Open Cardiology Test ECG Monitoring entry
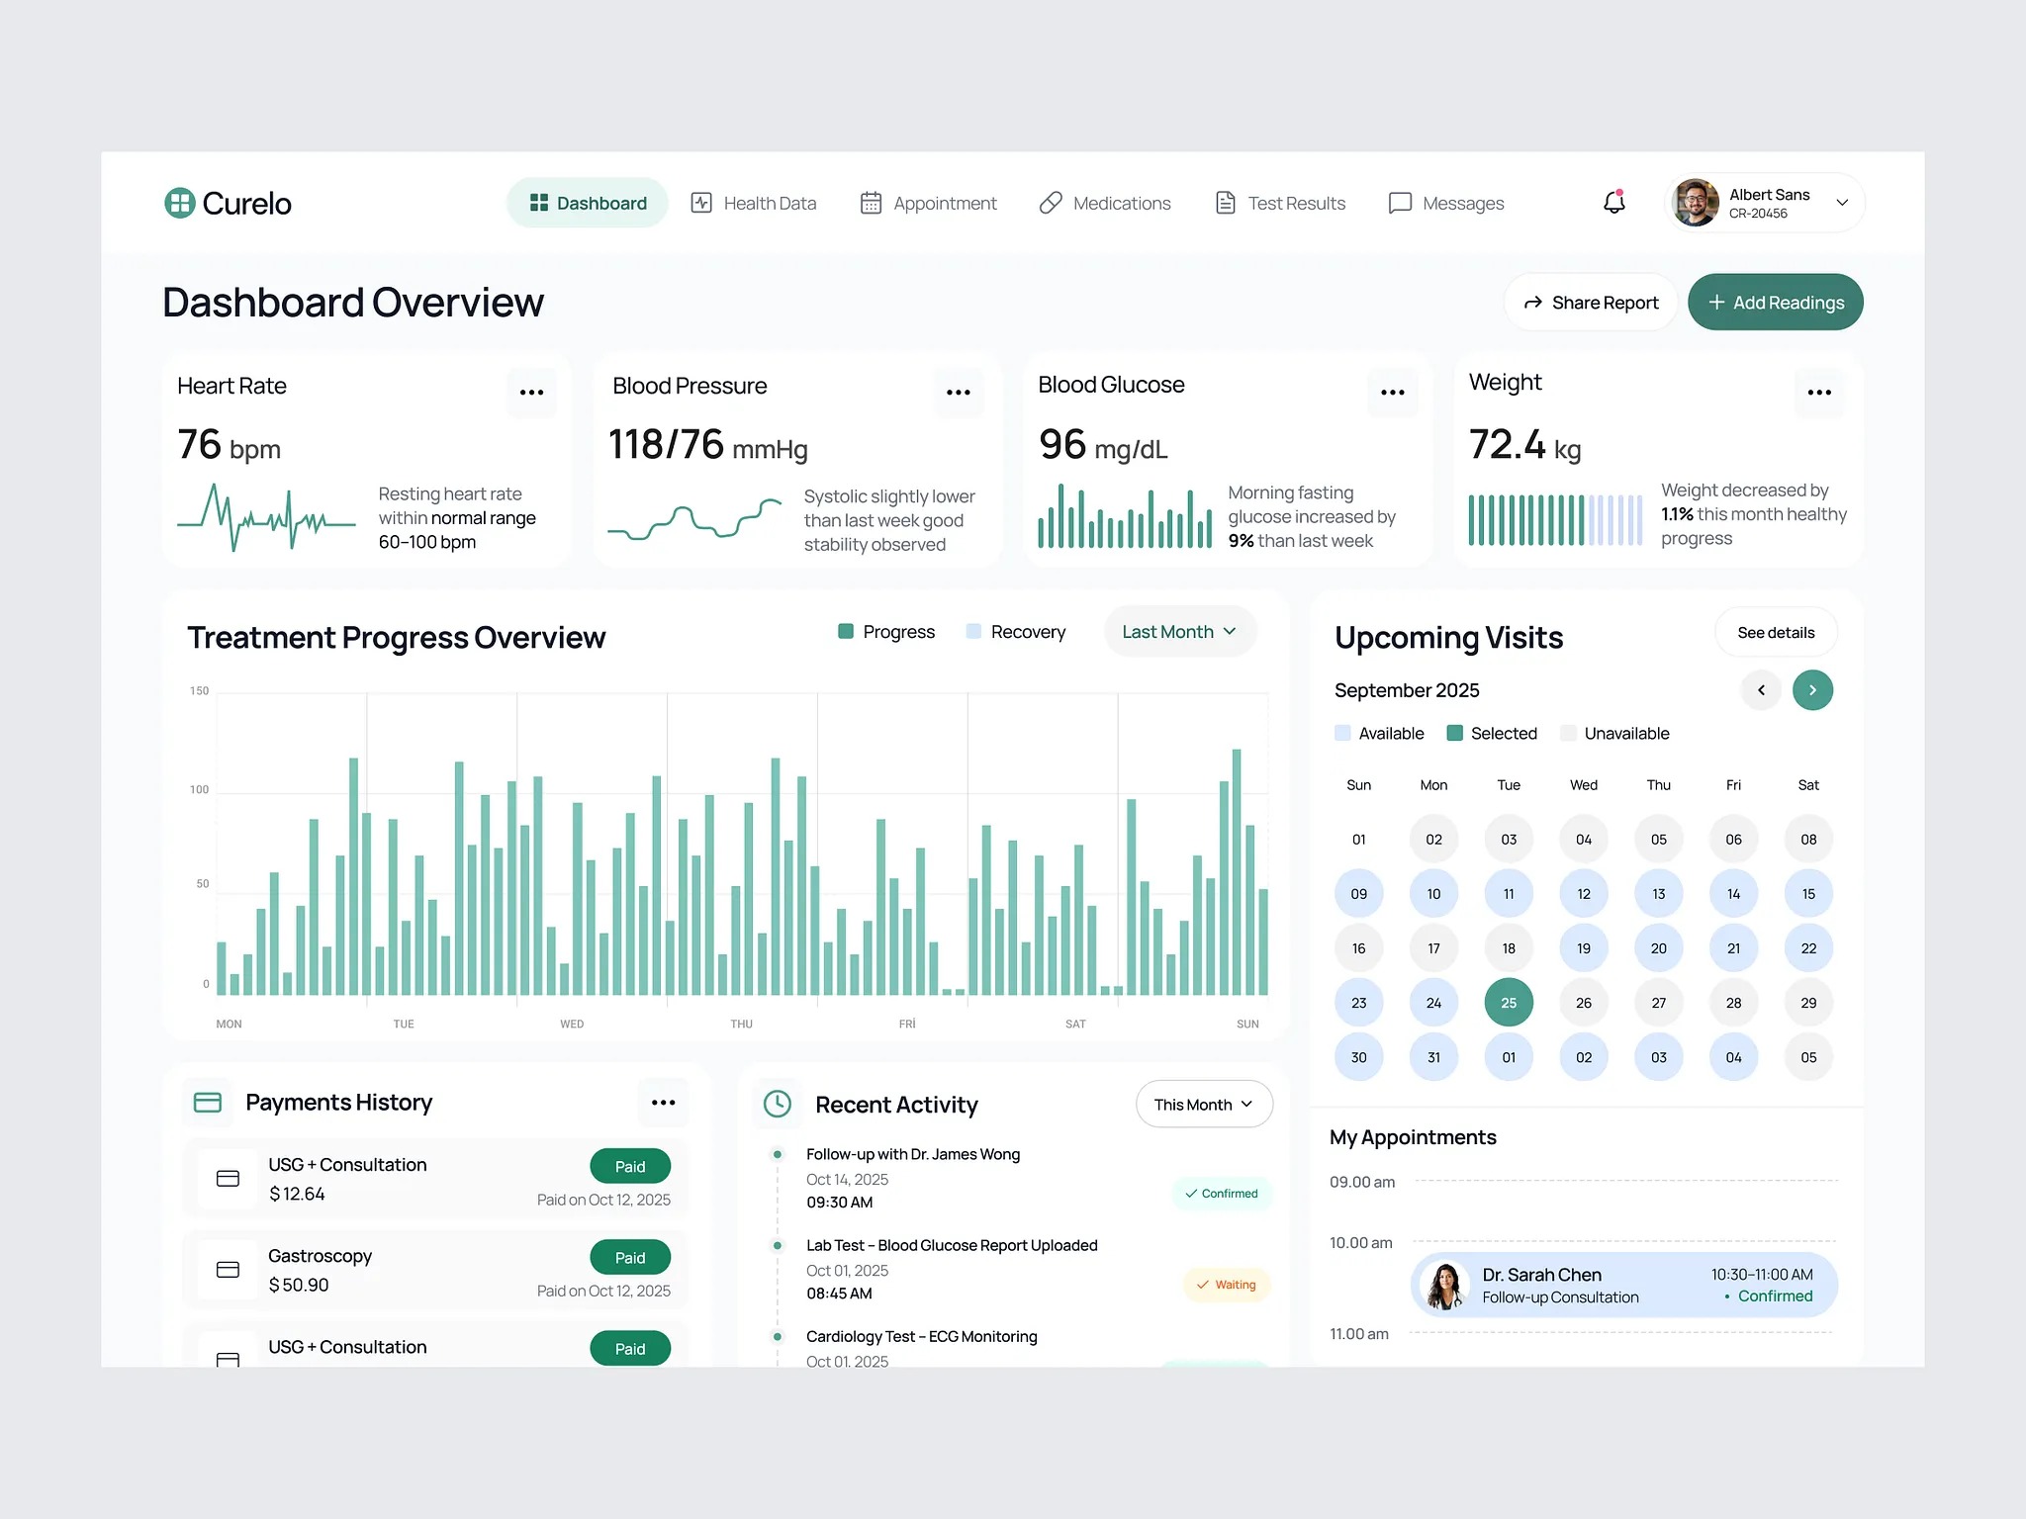The width and height of the screenshot is (2026, 1519). (921, 1337)
